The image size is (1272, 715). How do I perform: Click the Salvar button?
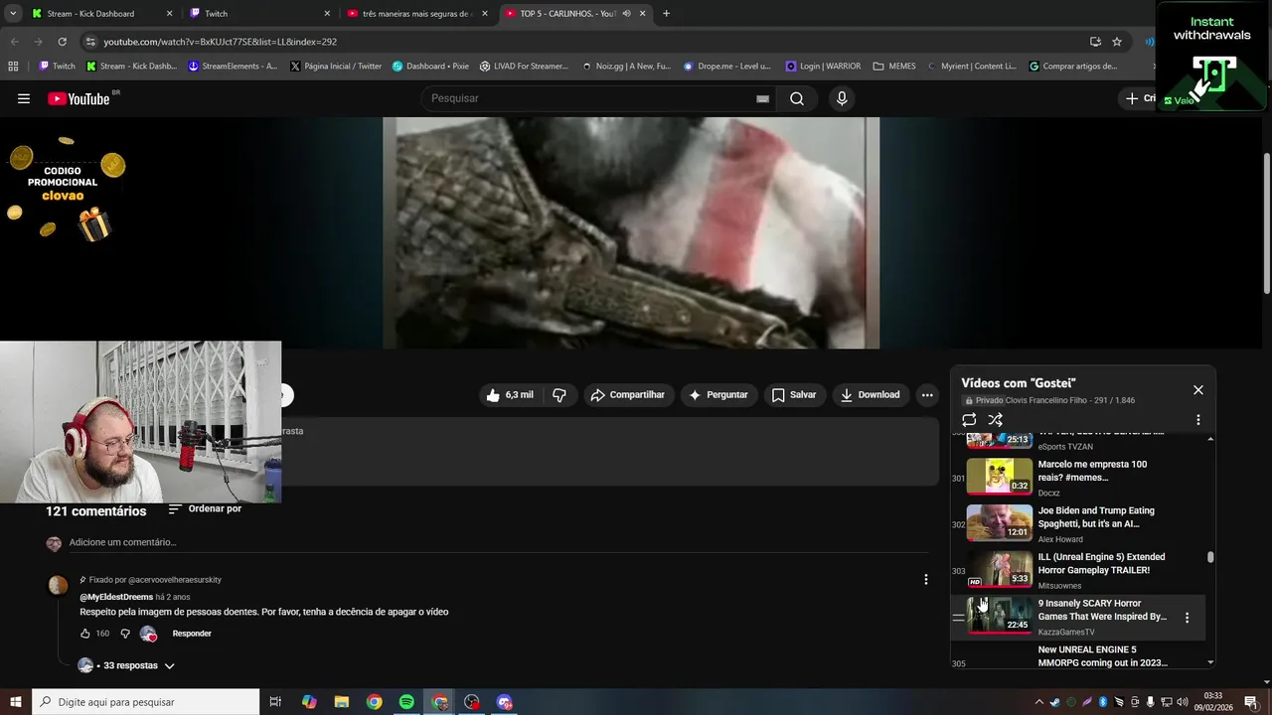tap(794, 394)
